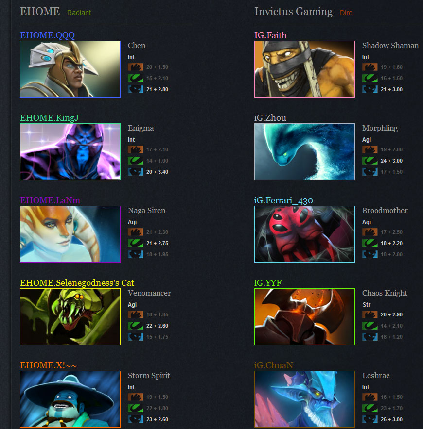Viewport: 423px width, 429px height.
Task: Click the EHOME.Selenegodness's Cat player name
Action: click(x=77, y=283)
